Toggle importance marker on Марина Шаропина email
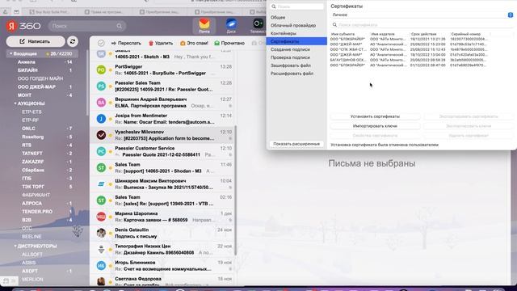 coord(111,217)
